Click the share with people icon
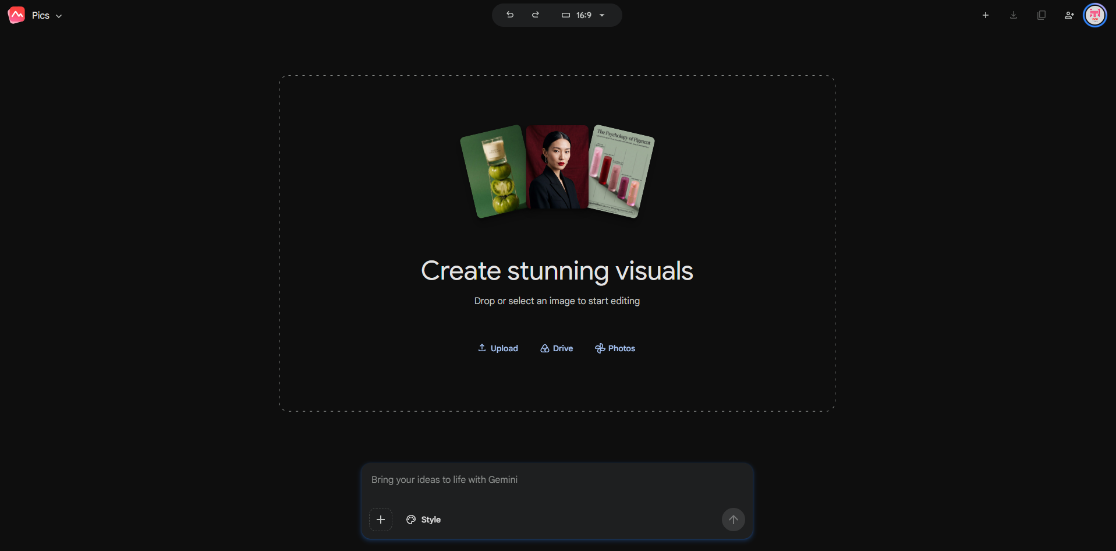 coord(1069,15)
